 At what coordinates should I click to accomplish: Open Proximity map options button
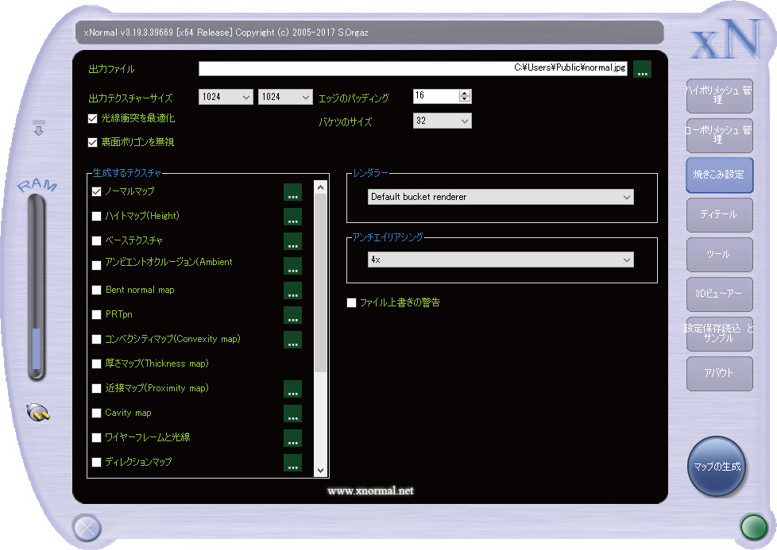292,389
